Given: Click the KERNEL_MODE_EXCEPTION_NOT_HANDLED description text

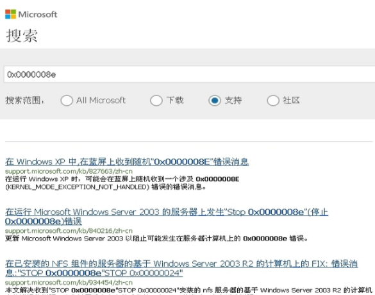Looking at the screenshot, I should coord(122,183).
